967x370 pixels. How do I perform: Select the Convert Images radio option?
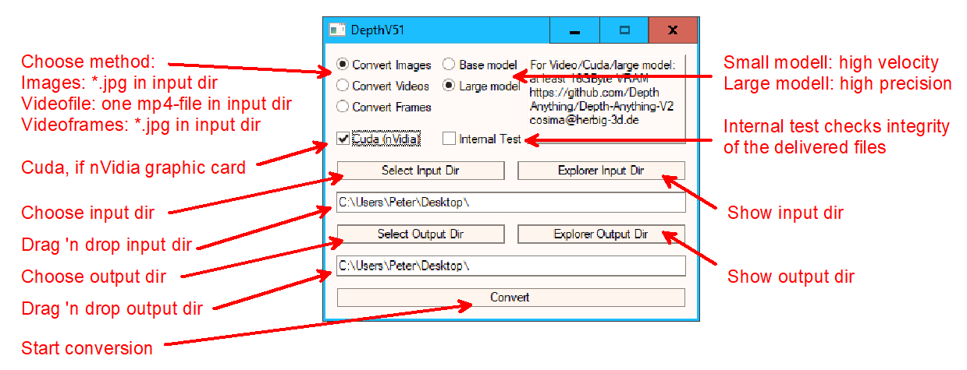pos(343,65)
